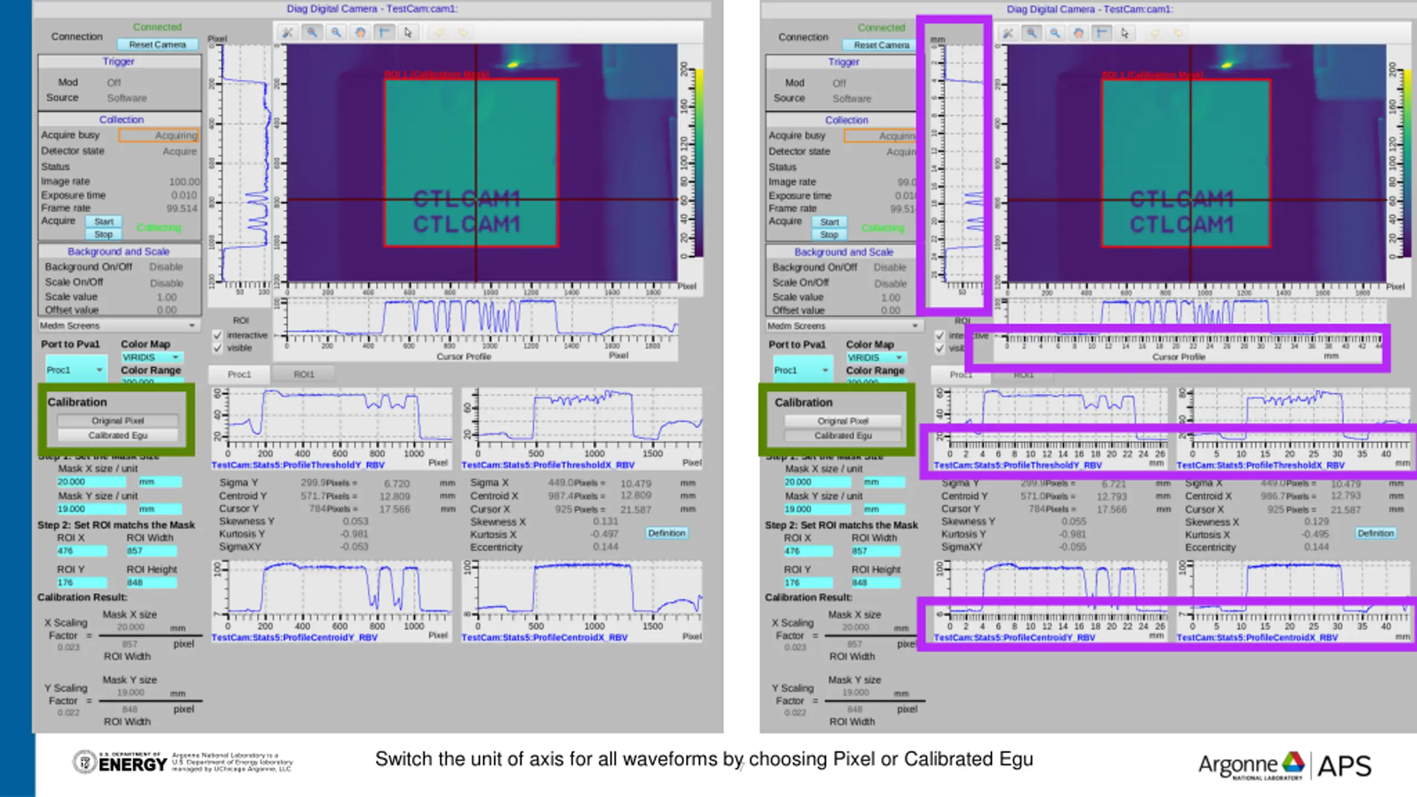Click redo arrow in right window toolbar
Image resolution: width=1417 pixels, height=797 pixels.
1178,33
